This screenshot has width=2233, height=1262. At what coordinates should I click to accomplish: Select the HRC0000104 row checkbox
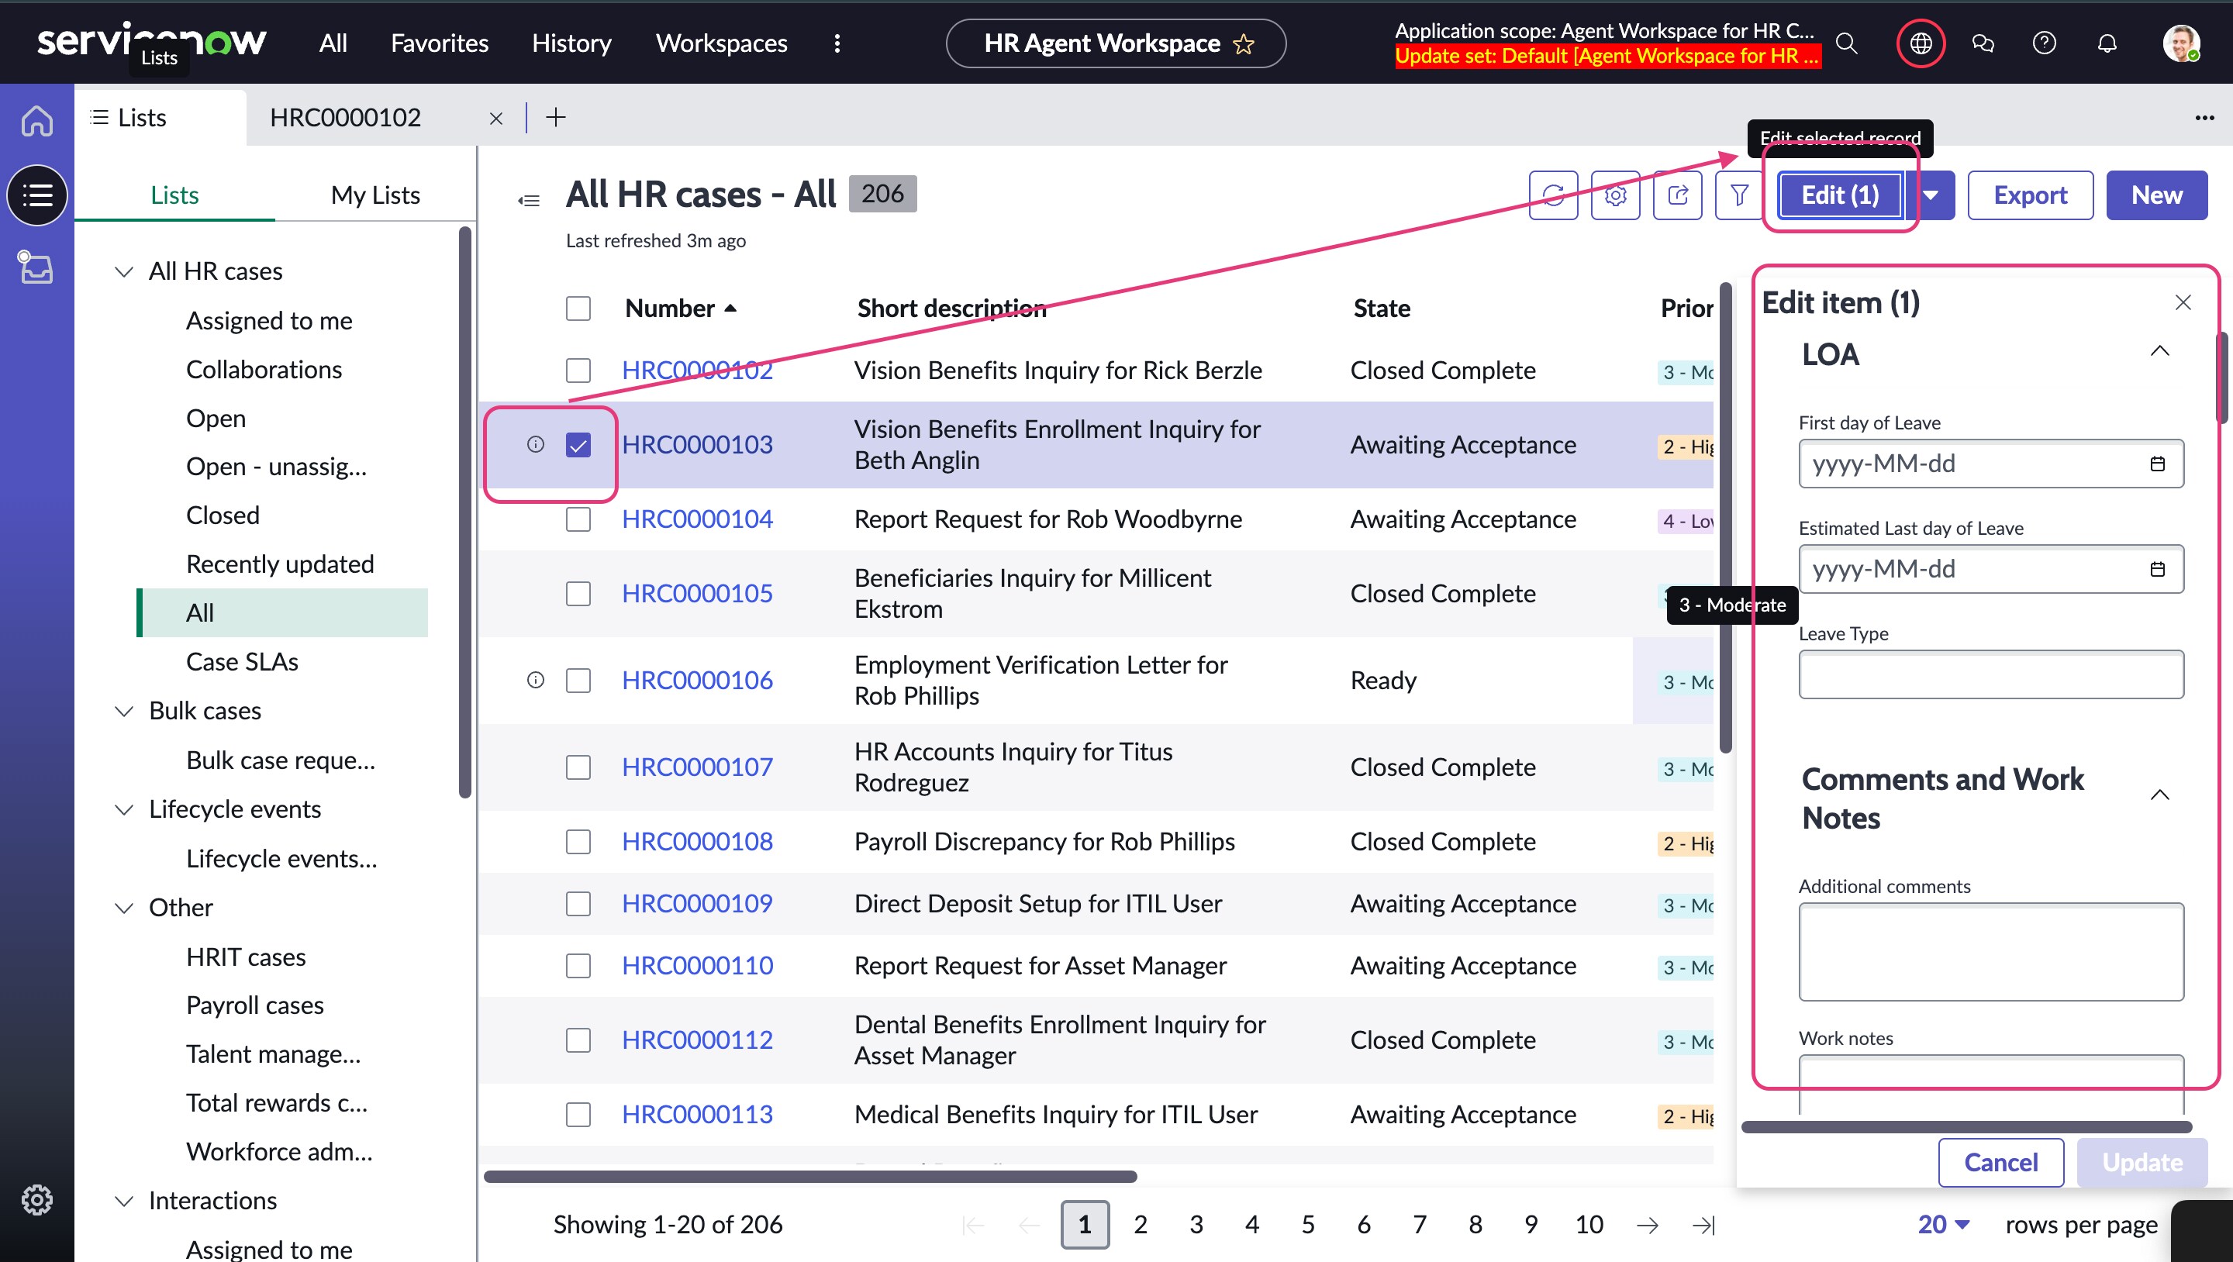(x=578, y=519)
